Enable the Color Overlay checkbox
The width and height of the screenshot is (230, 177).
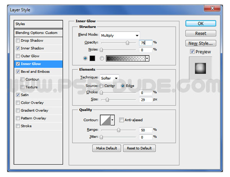[18, 103]
